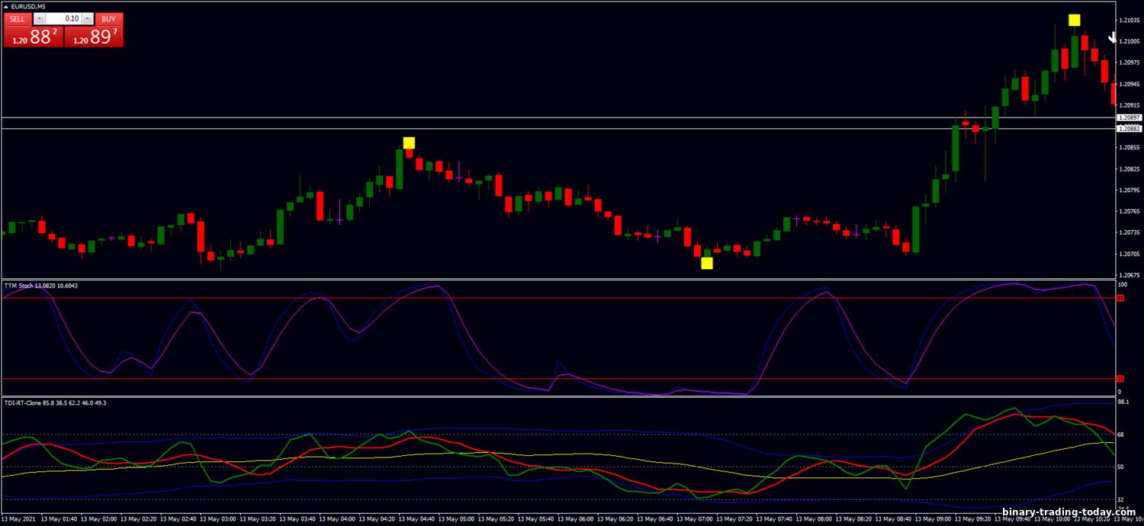
Task: Click 1.20975 on the price scale
Action: [1129, 63]
